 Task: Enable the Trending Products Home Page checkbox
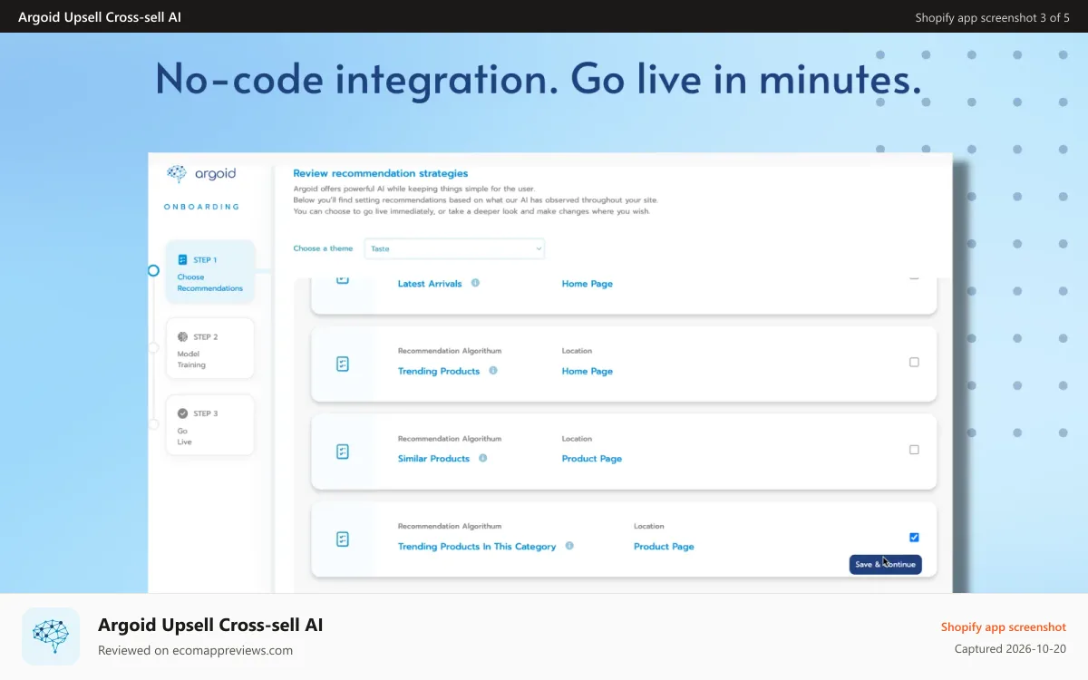click(914, 362)
